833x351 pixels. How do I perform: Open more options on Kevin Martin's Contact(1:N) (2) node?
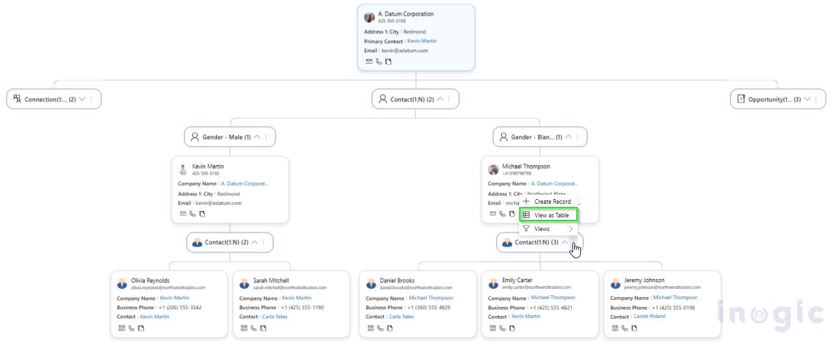coord(263,242)
